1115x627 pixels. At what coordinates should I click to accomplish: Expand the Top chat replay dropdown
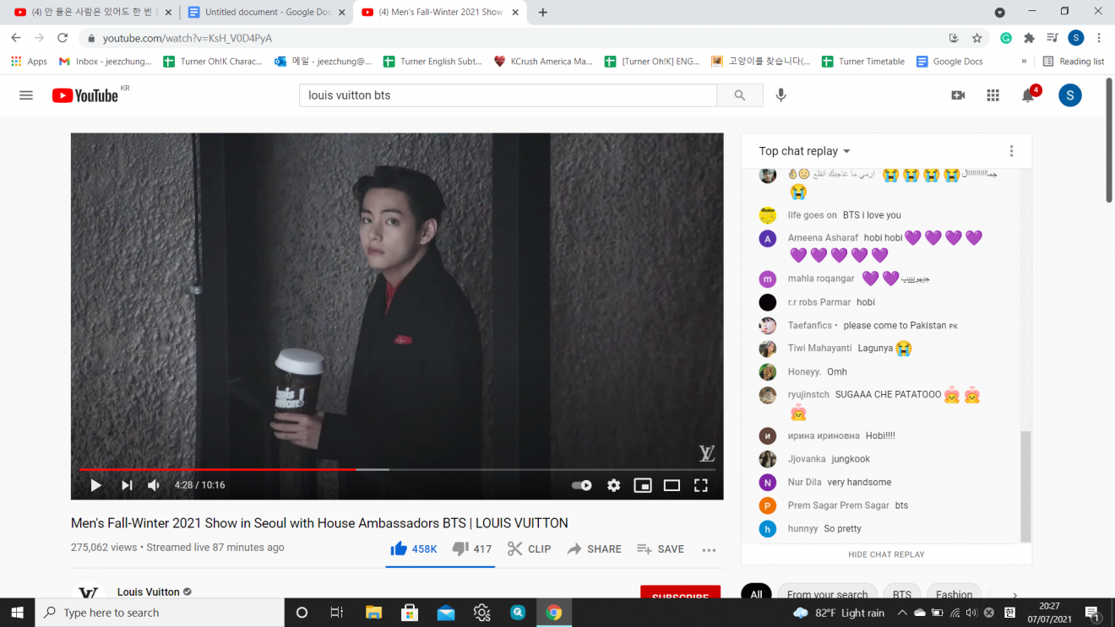[x=805, y=151]
